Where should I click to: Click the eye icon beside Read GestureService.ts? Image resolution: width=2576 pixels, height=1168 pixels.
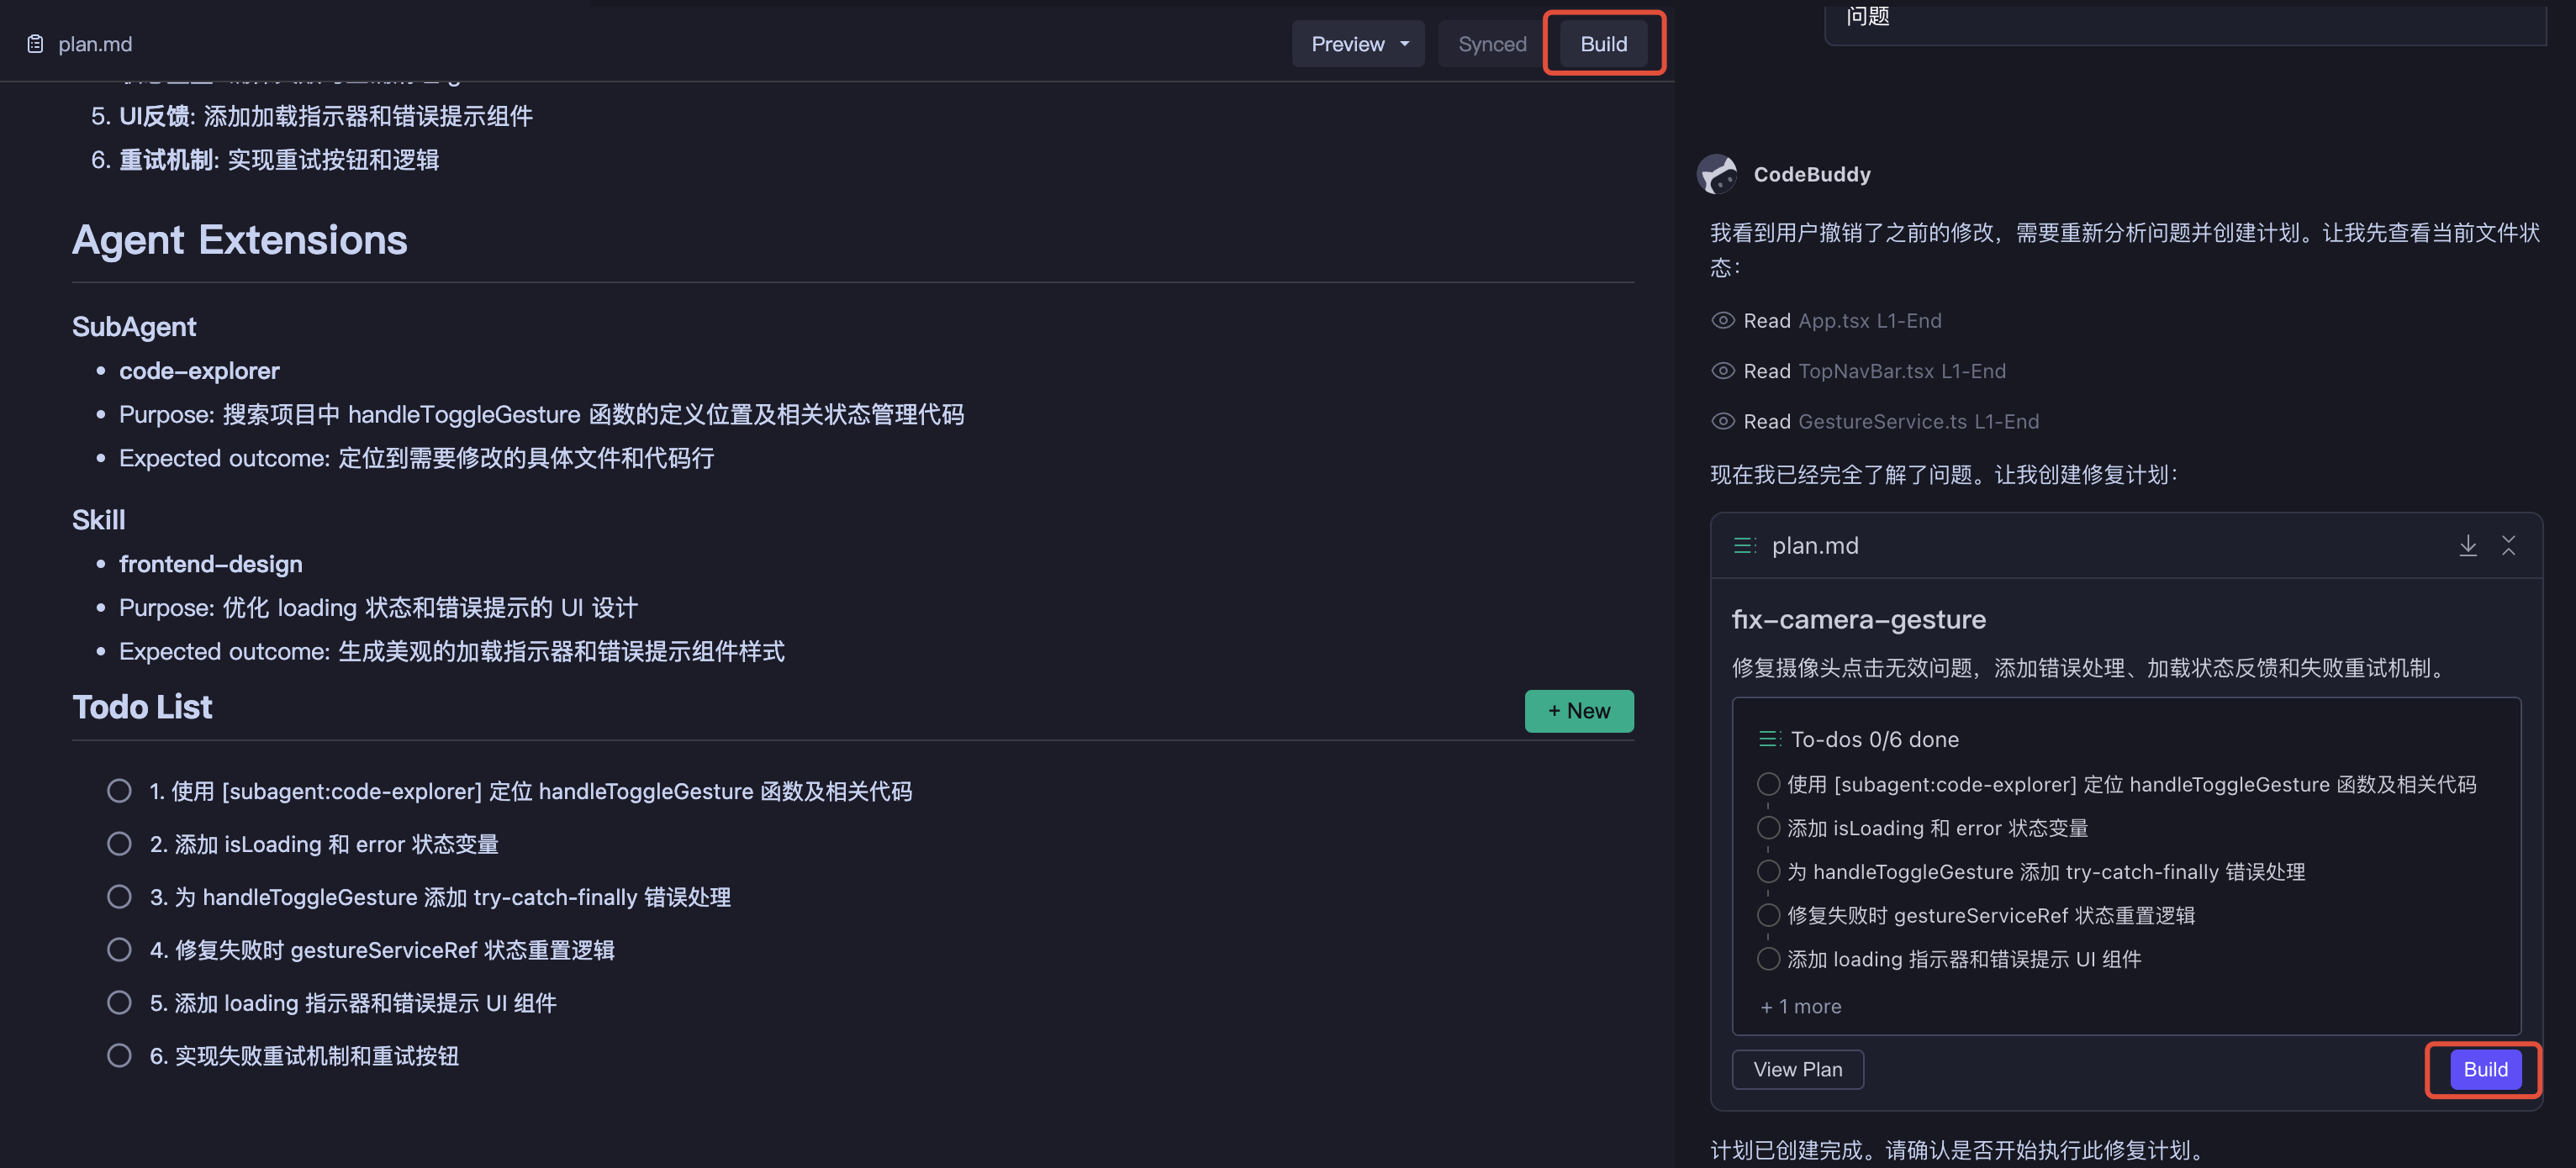tap(1722, 421)
